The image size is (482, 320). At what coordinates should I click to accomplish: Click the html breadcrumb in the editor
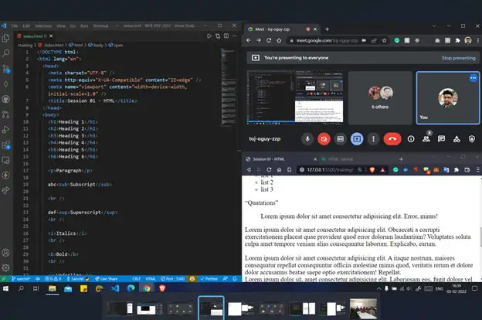click(x=76, y=46)
